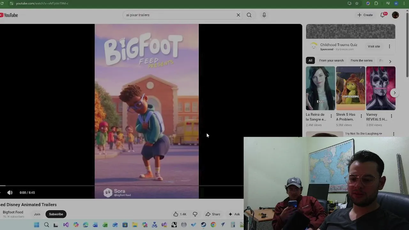The image size is (409, 230).
Task: Open the Create menu
Action: [365, 15]
